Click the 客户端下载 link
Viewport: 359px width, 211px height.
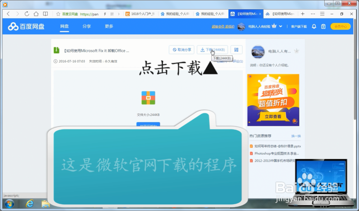299,27
